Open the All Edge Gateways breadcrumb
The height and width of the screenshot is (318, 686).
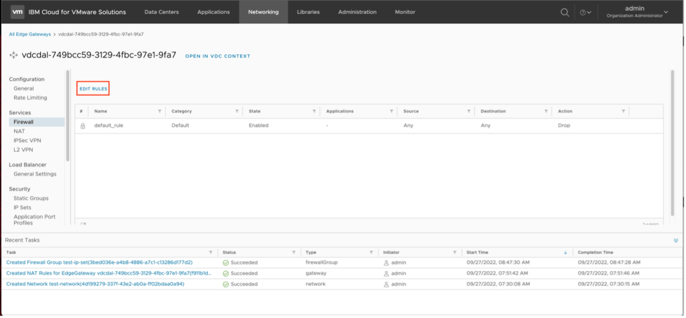pyautogui.click(x=30, y=33)
